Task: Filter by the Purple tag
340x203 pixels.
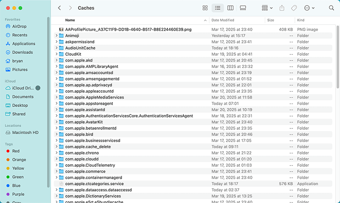Action: 18,194
